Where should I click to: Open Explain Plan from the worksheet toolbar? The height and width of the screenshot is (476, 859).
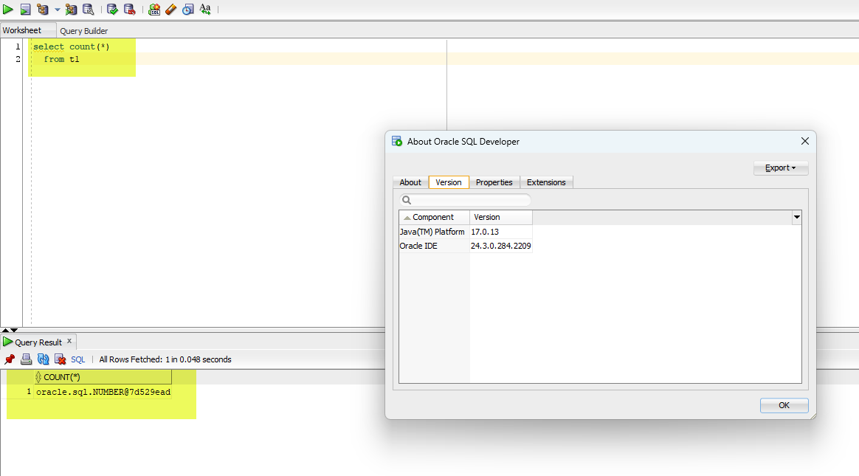pyautogui.click(x=42, y=10)
